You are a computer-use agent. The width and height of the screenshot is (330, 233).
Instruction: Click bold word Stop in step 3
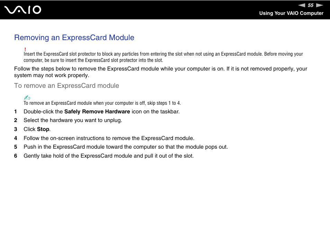click(x=43, y=129)
